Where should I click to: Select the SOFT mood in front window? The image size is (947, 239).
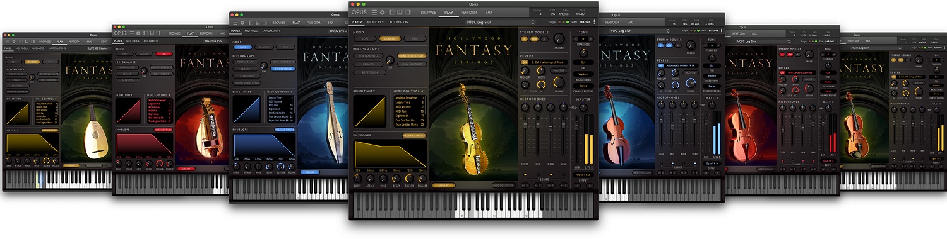point(365,39)
